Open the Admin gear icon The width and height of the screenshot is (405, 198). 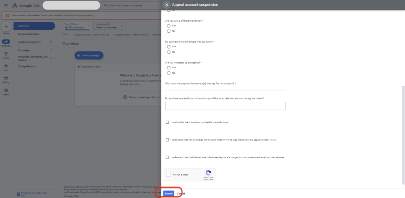click(x=6, y=91)
